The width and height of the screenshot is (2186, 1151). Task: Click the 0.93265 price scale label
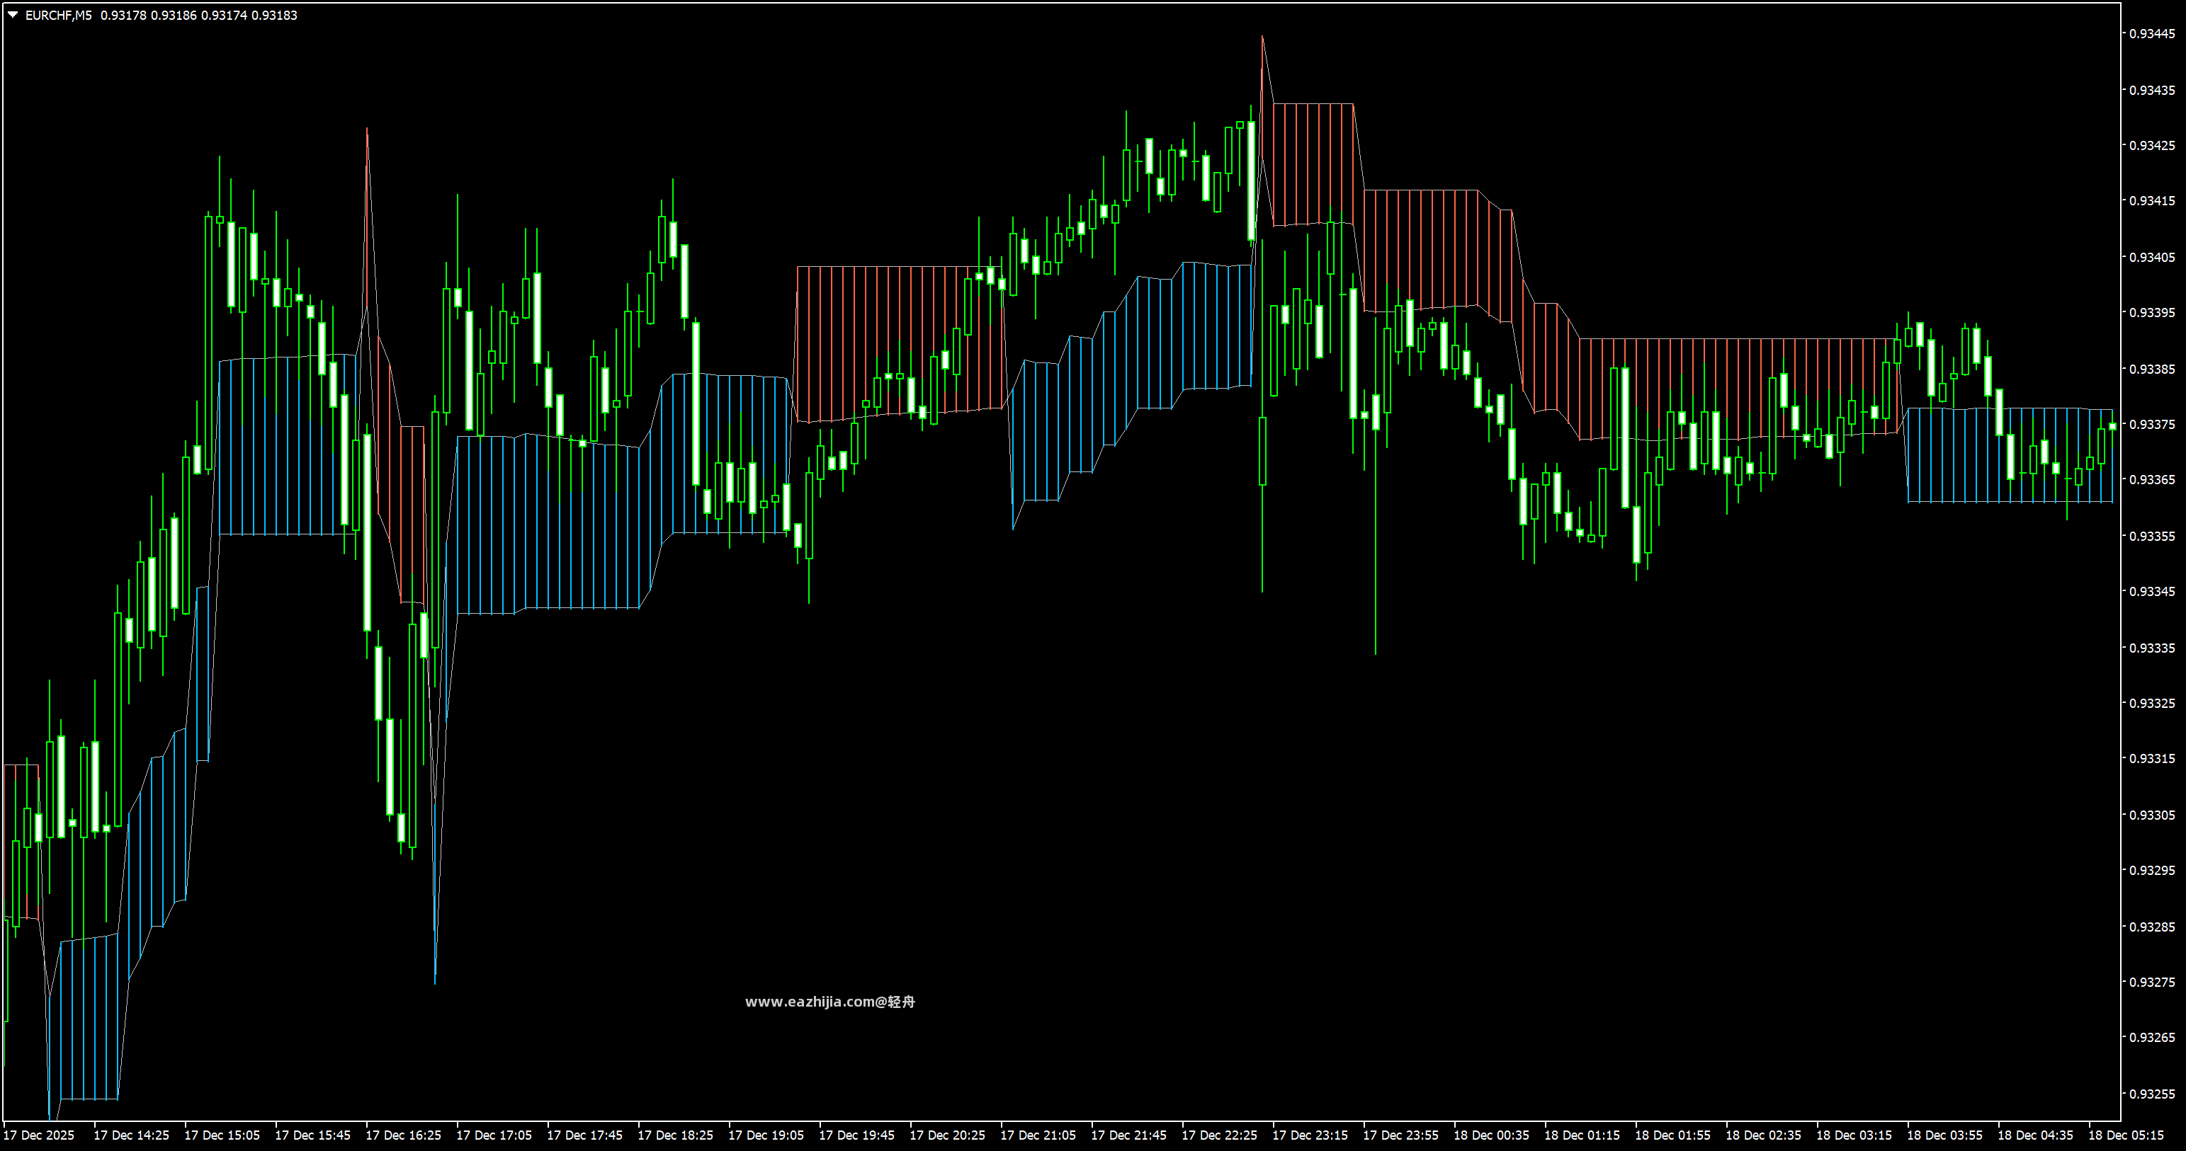click(x=2152, y=1037)
